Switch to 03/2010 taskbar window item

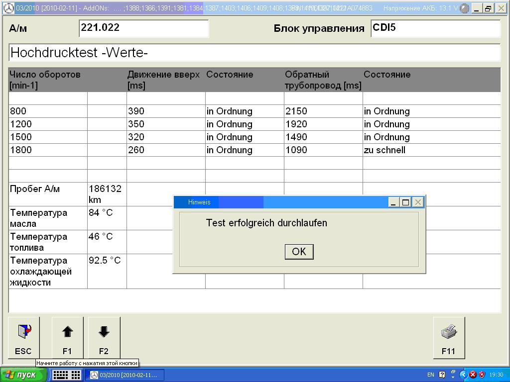click(125, 375)
